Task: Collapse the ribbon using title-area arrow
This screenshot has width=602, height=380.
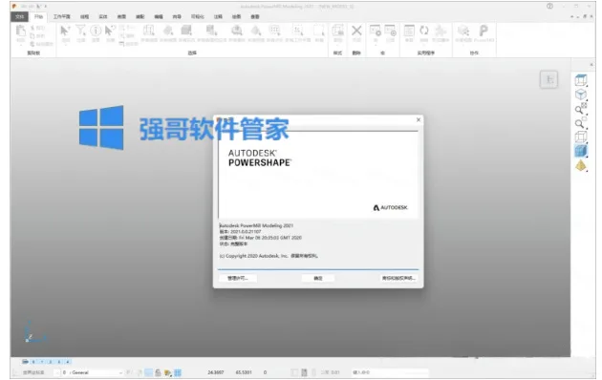Action: (572, 16)
